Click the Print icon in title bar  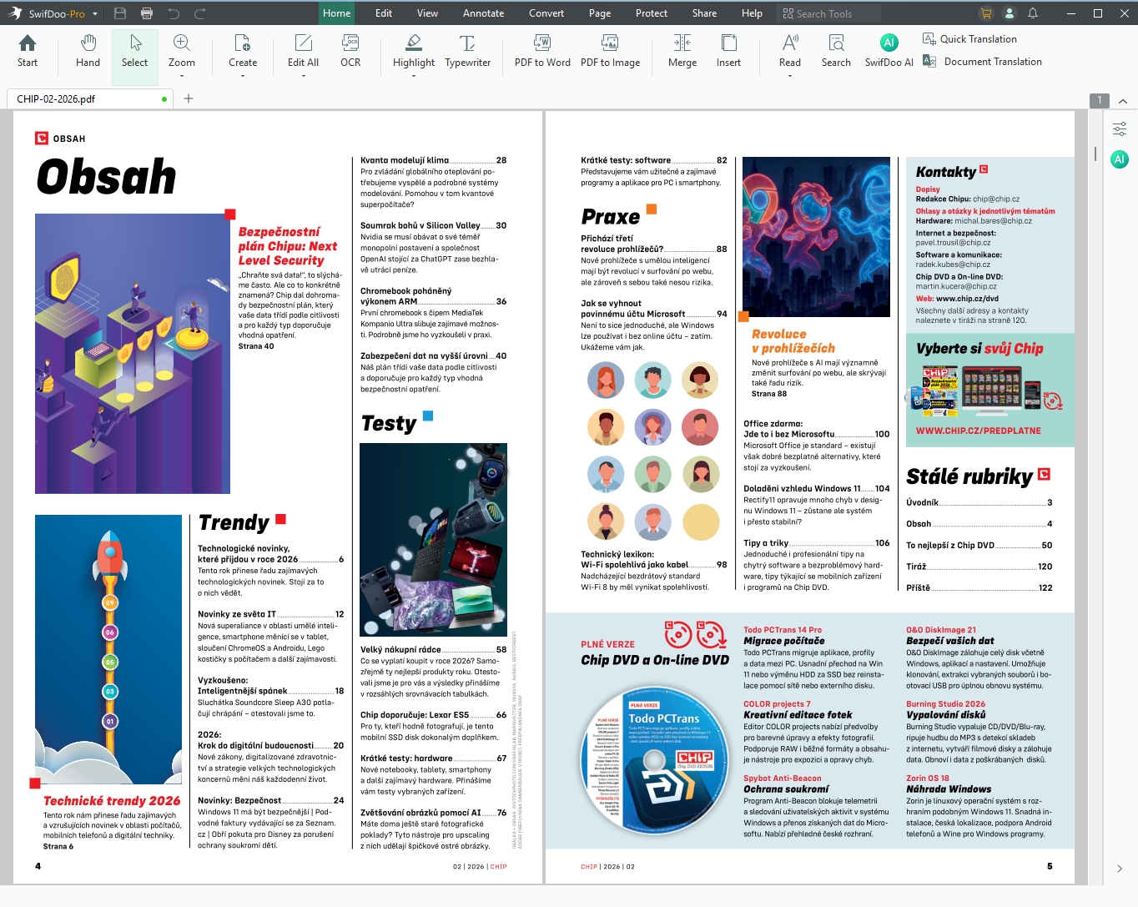pos(147,13)
